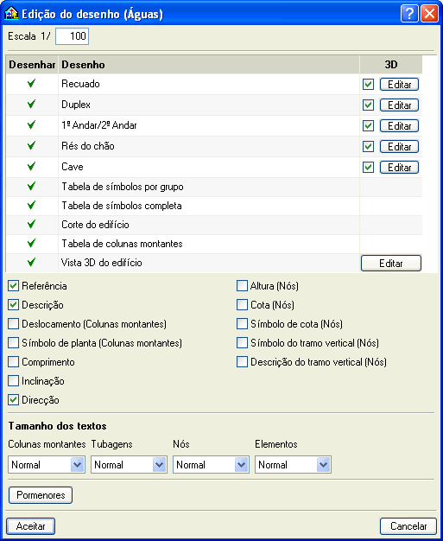Toggle green checkmark for Vista 3D do edifício
The width and height of the screenshot is (443, 541).
[31, 262]
